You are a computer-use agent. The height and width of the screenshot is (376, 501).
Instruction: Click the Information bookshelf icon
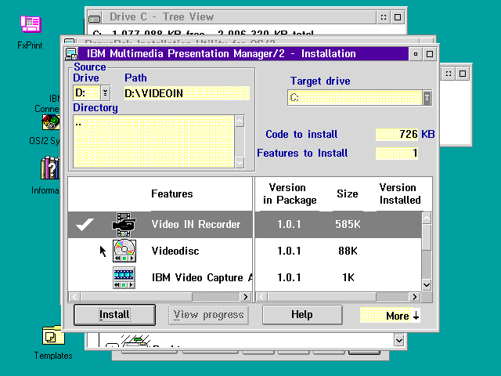tap(50, 168)
